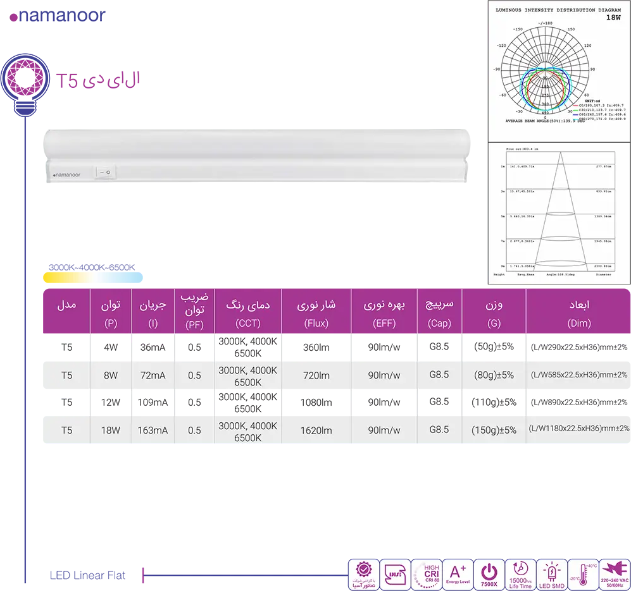The width and height of the screenshot is (631, 591).
Task: Click the A+ Energy Level icon
Action: click(x=458, y=574)
